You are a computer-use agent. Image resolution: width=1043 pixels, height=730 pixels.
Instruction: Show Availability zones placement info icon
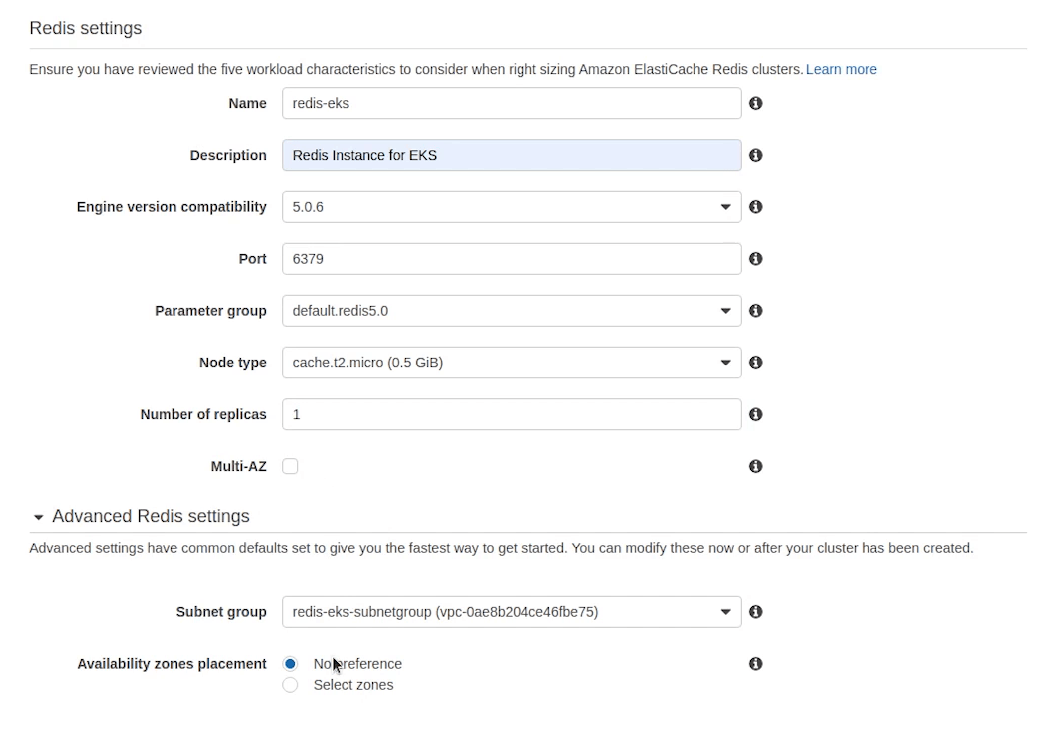755,664
